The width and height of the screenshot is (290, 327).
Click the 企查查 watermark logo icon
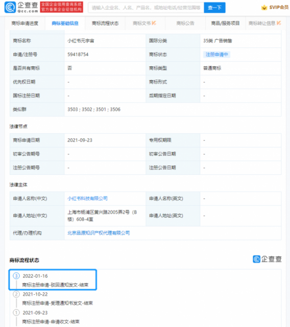[x=256, y=259]
